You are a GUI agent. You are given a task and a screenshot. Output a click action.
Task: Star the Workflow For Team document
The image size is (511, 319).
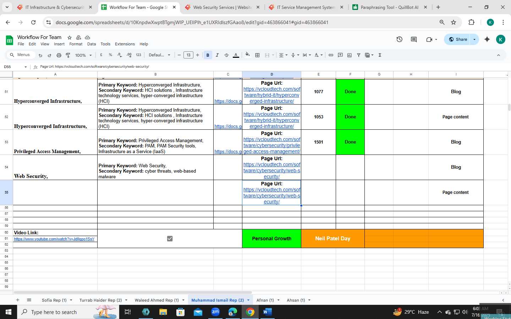click(70, 37)
